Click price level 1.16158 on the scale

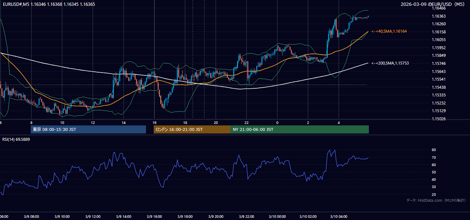click(x=439, y=32)
